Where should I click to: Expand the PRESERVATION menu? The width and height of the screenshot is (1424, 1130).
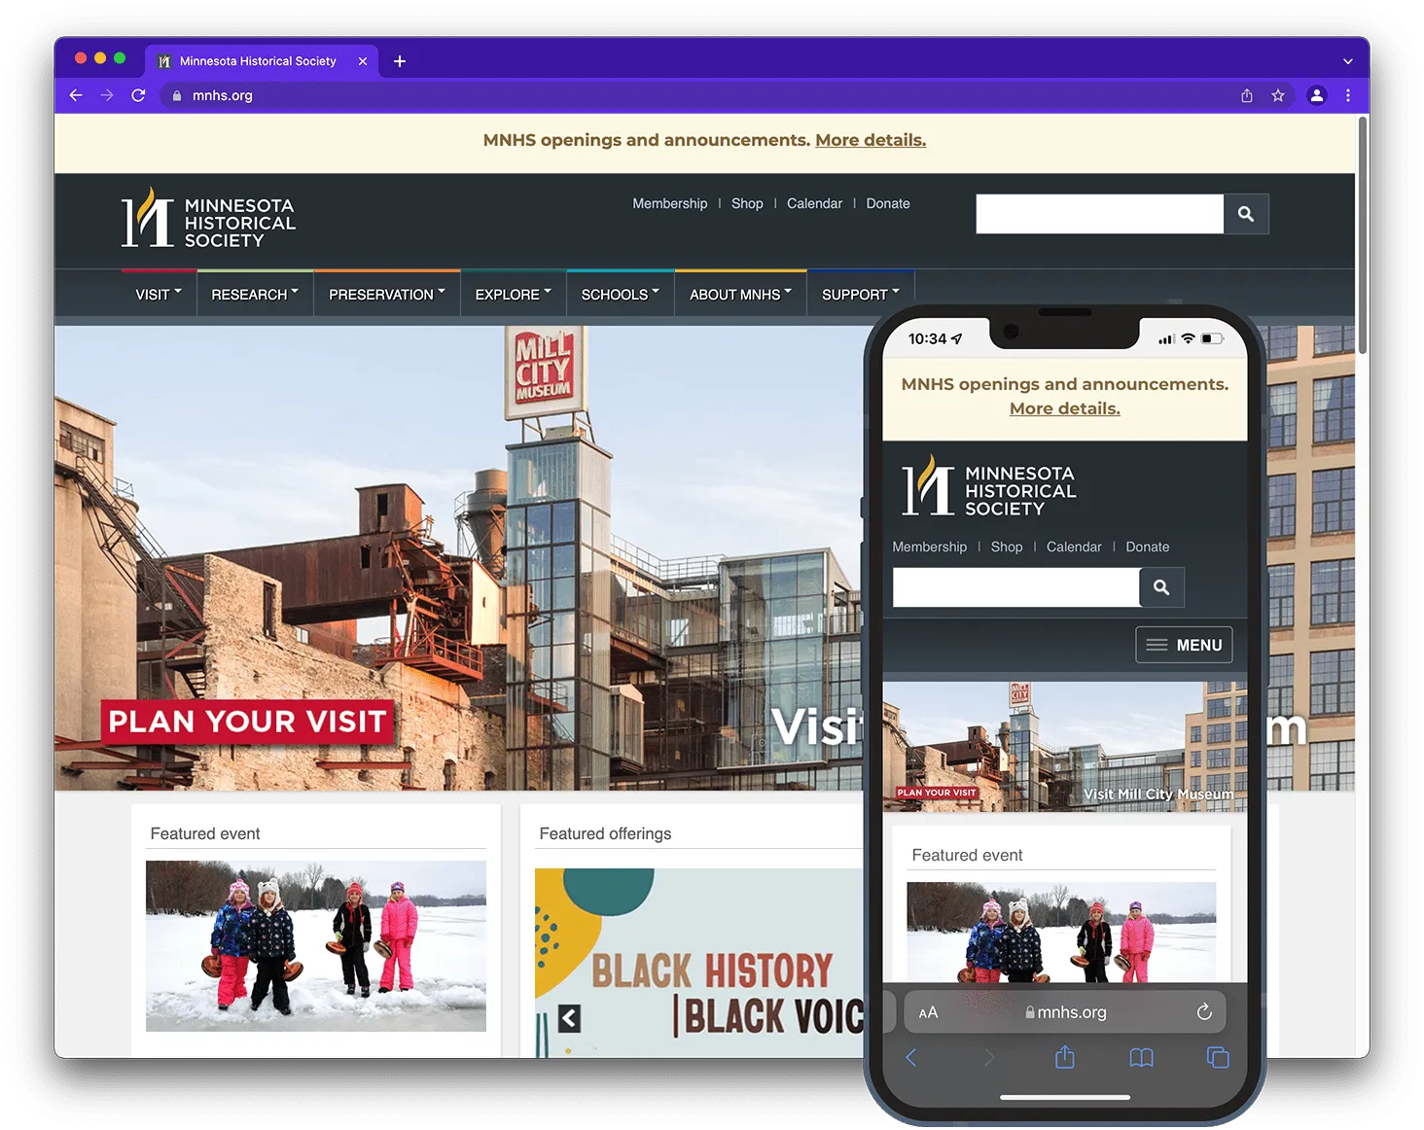tap(387, 294)
